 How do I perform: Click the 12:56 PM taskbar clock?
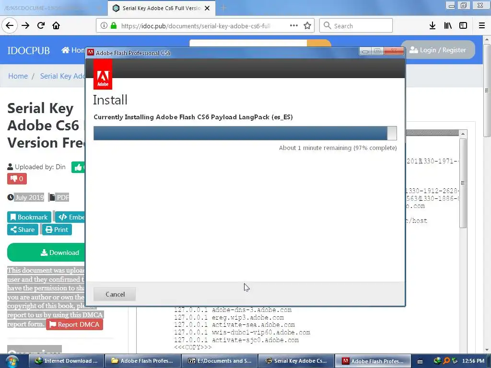[x=473, y=361]
